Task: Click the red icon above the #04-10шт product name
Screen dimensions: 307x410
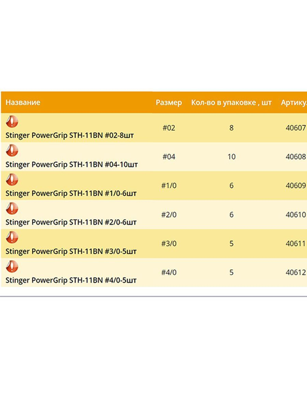Action: pyautogui.click(x=12, y=151)
